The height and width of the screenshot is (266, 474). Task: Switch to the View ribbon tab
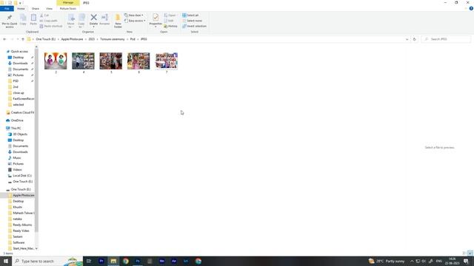(50, 9)
